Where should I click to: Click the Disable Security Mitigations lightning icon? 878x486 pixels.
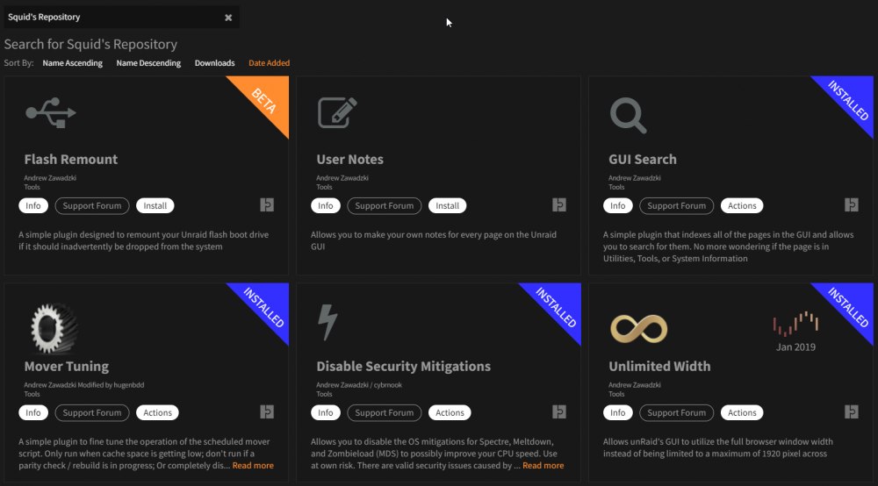tap(327, 322)
